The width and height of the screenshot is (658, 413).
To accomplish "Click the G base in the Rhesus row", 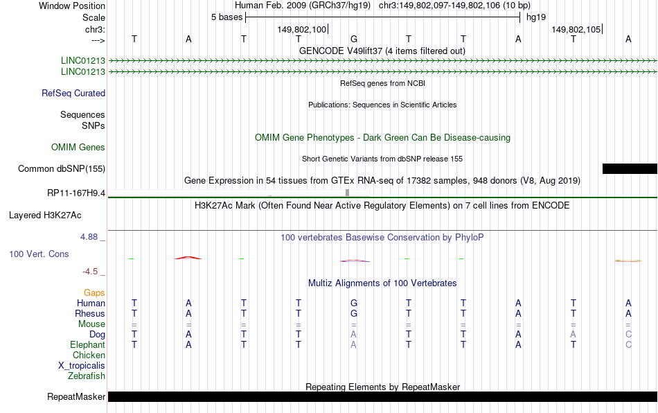I will [354, 313].
